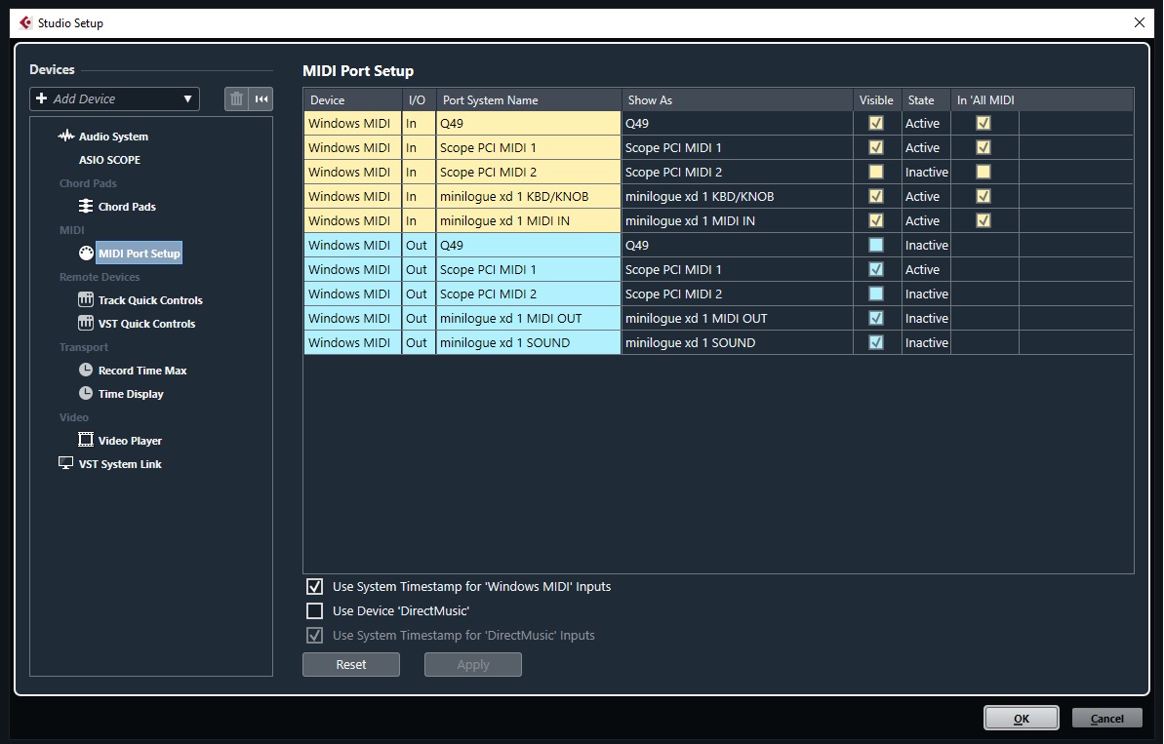Screen dimensions: 1164x744
Task: Select VST Quick Controls entry
Action: (146, 324)
